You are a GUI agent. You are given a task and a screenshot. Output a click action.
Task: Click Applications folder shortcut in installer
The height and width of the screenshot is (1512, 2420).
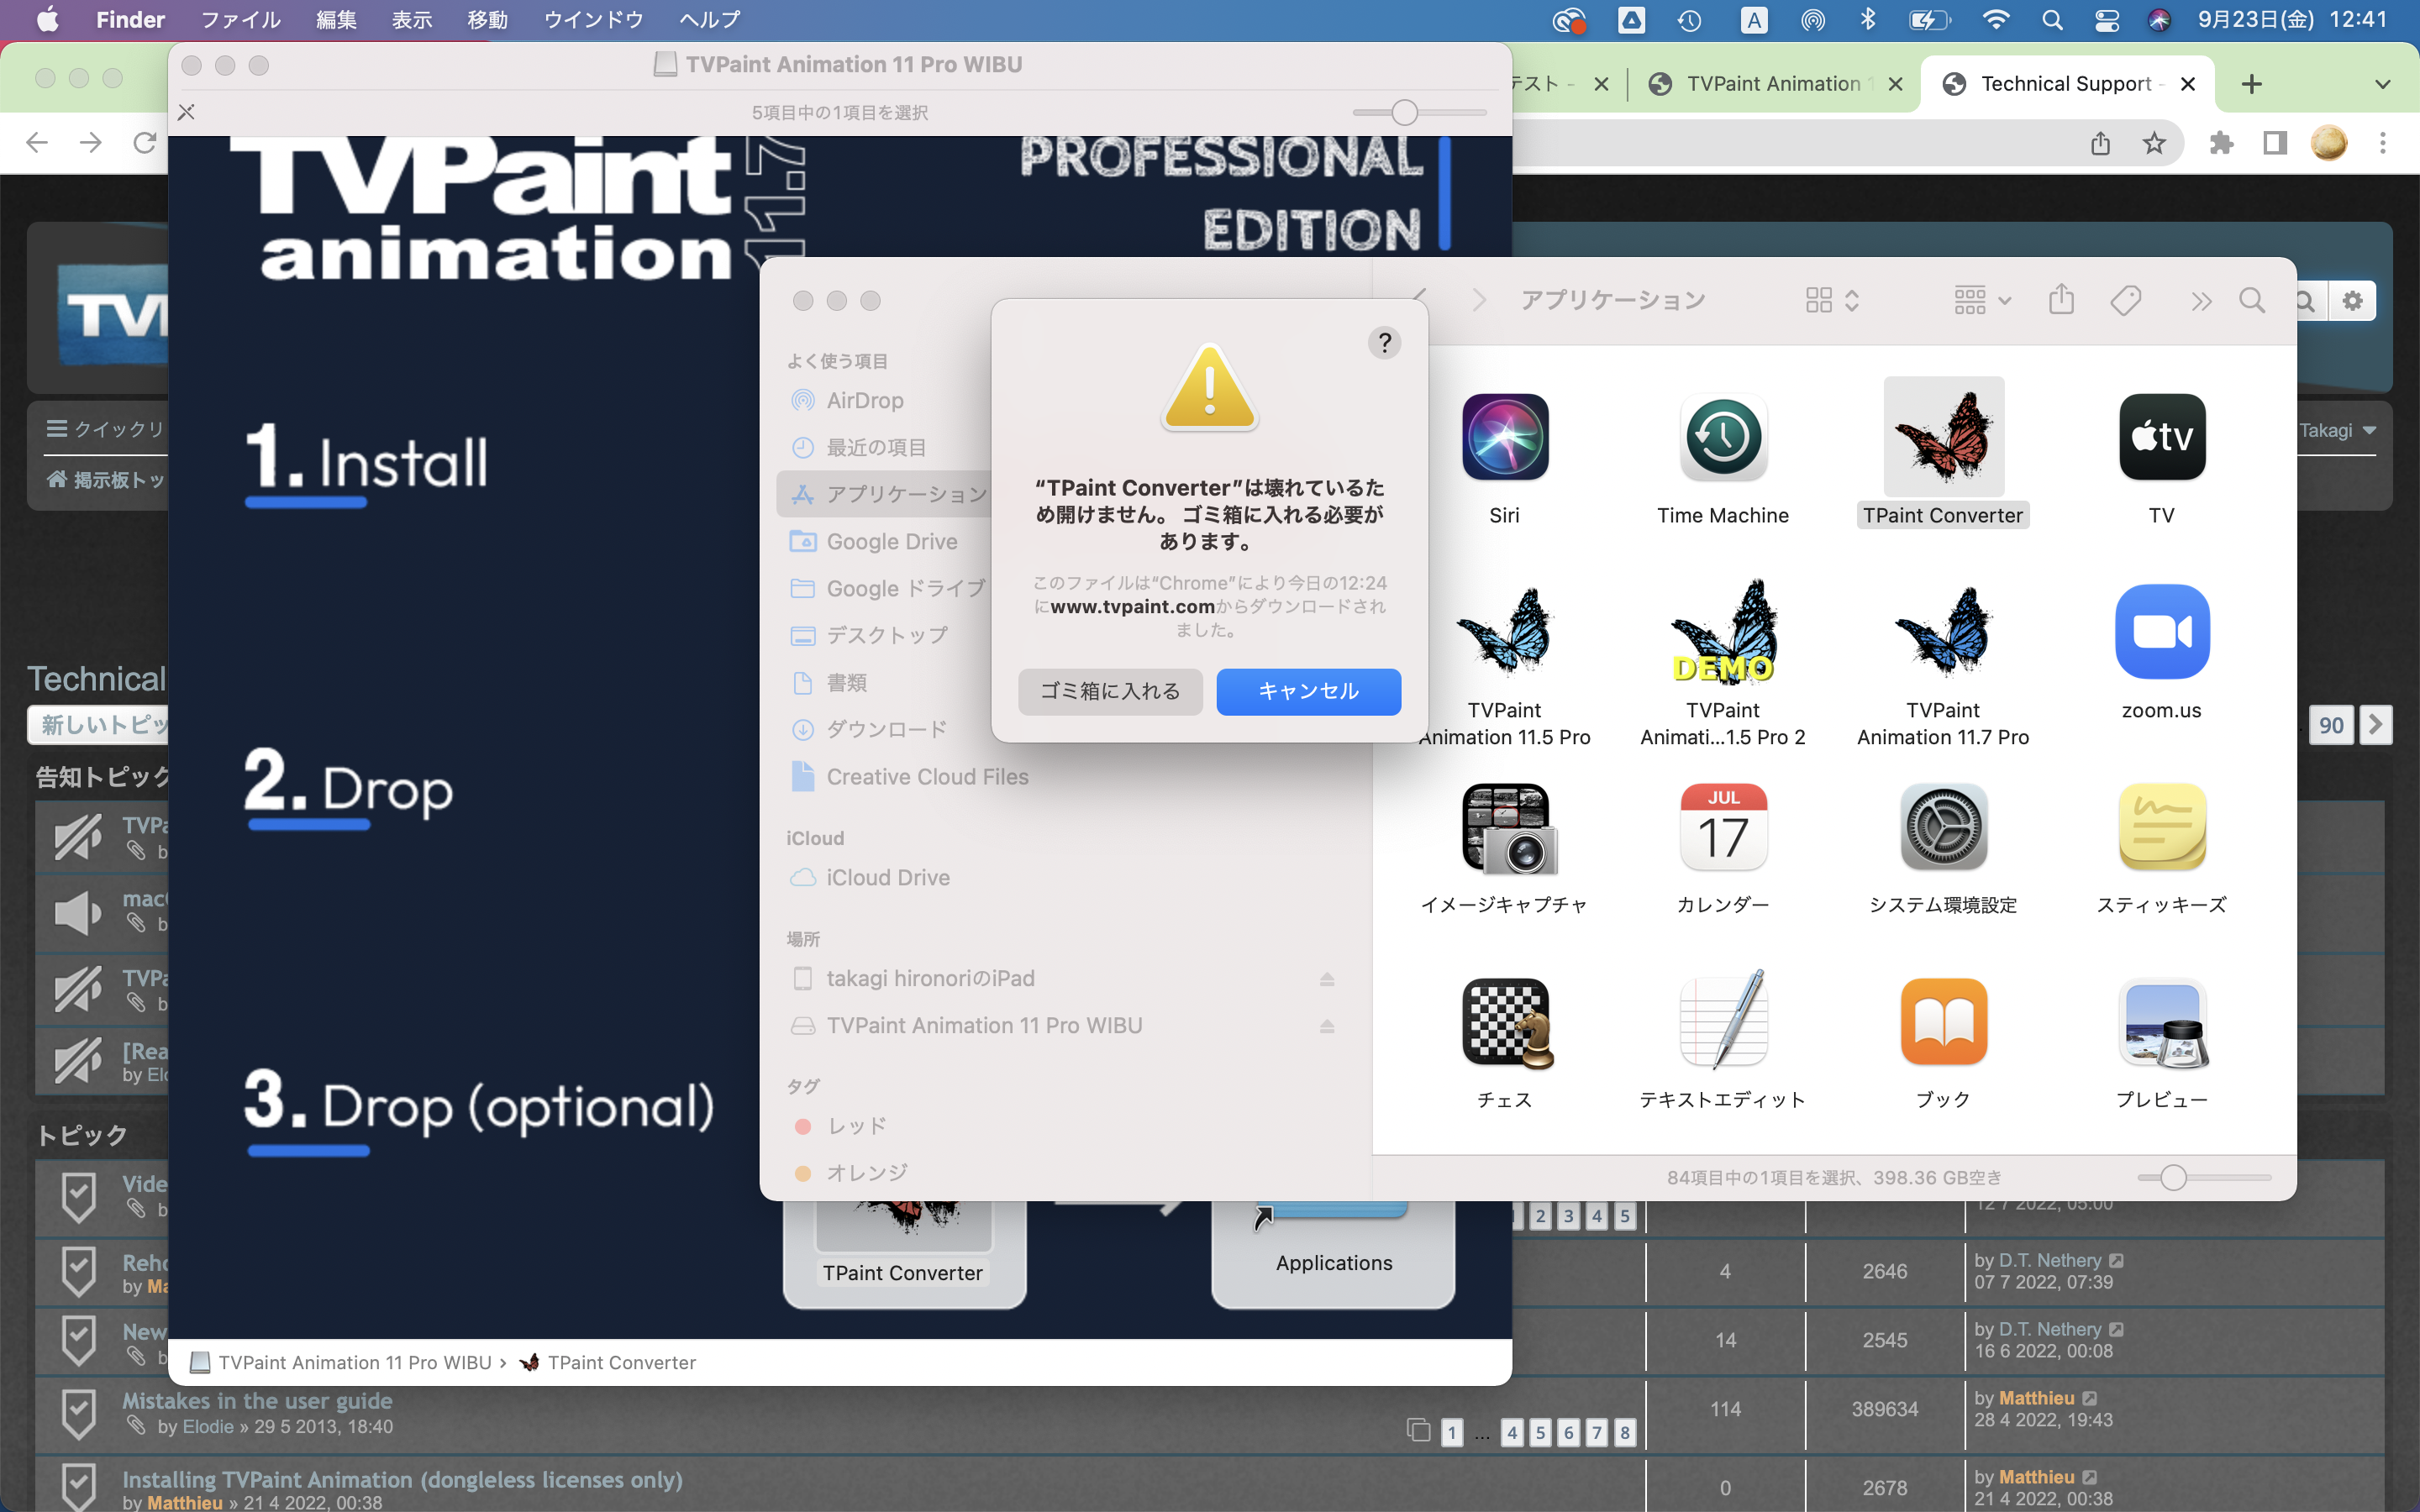coord(1333,1210)
